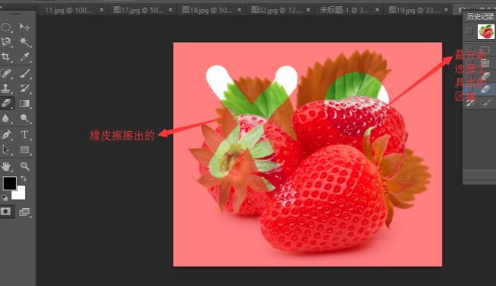
Task: Select the Blur tool
Action: (x=6, y=118)
